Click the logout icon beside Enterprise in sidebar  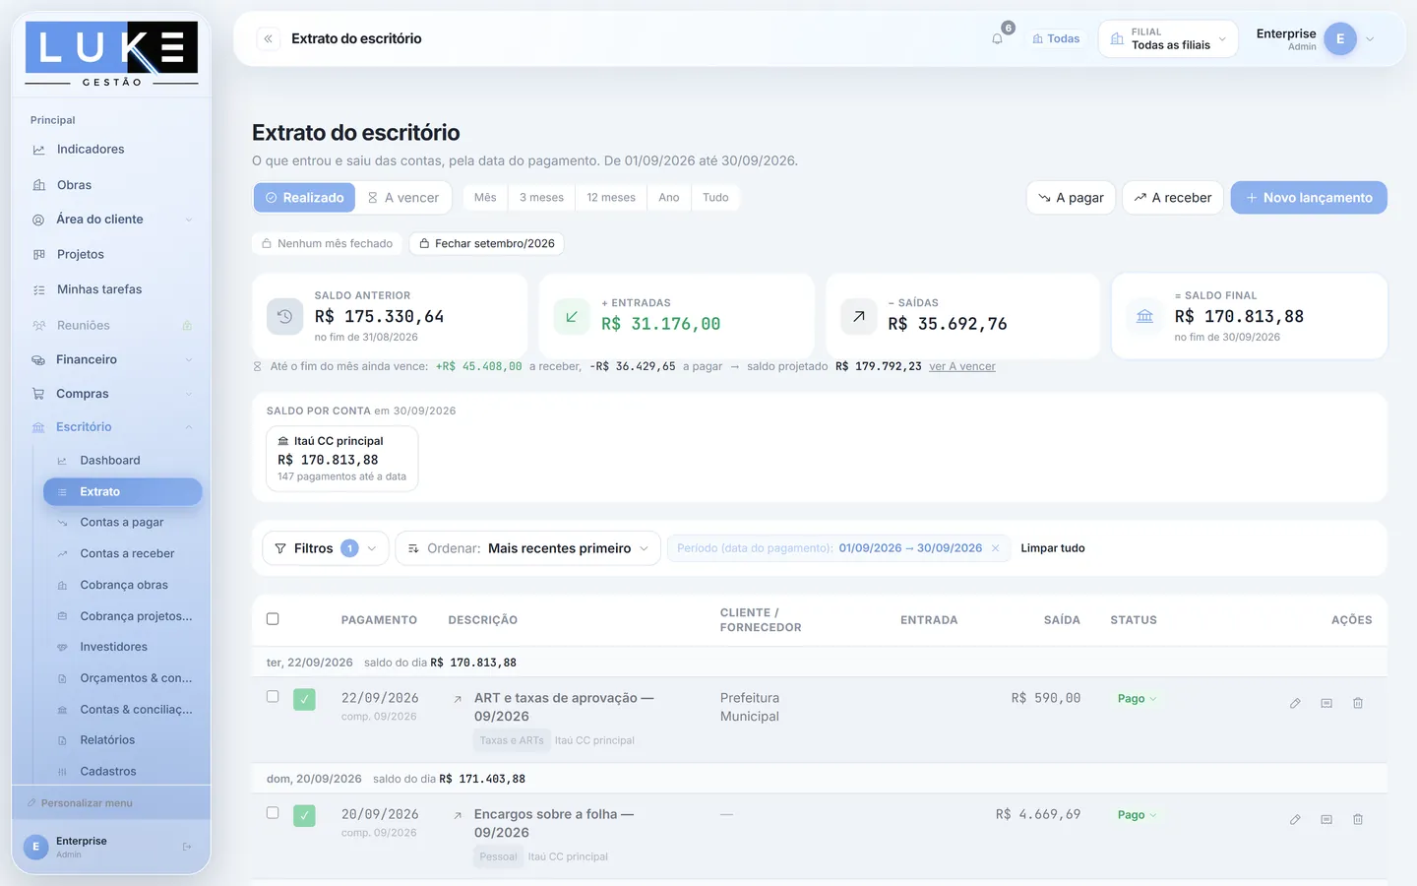point(187,847)
